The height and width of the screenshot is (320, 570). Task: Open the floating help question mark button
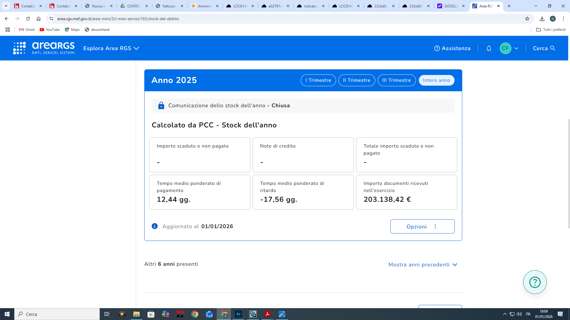535,282
